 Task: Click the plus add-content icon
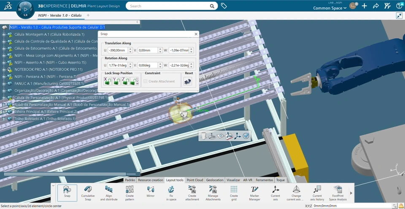tap(364, 6)
